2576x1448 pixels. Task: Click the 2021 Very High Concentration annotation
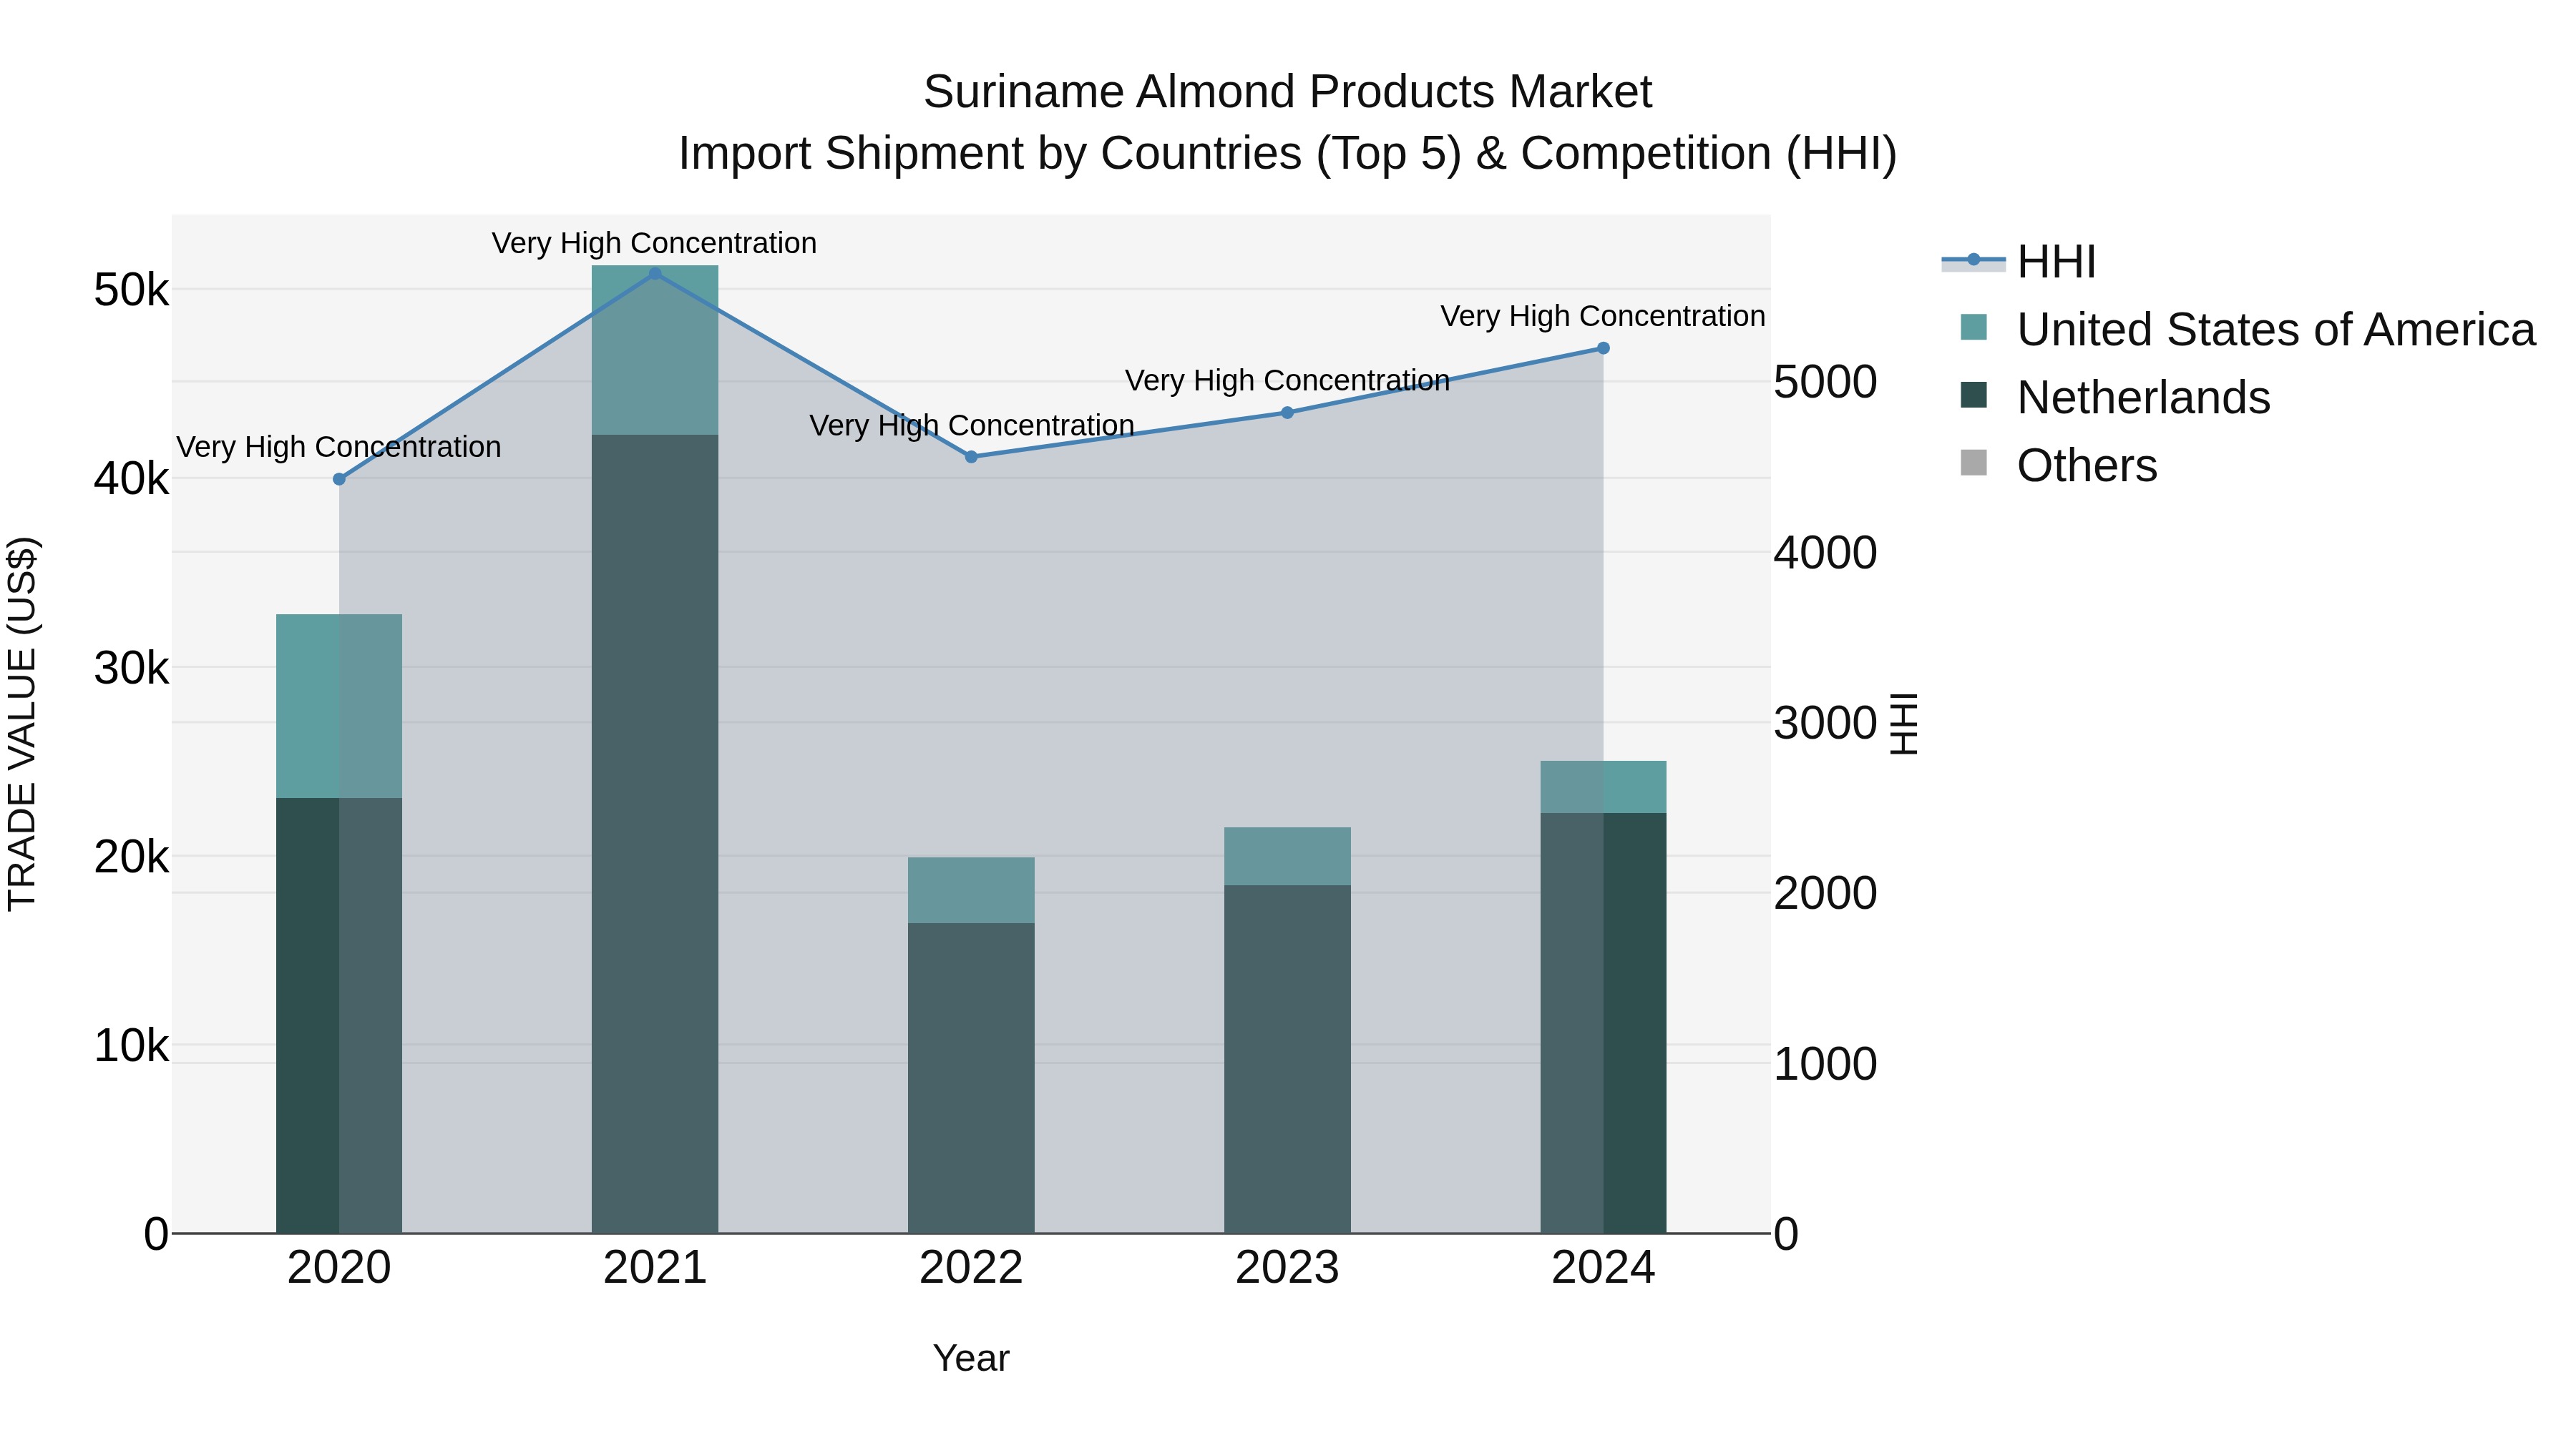coord(654,244)
